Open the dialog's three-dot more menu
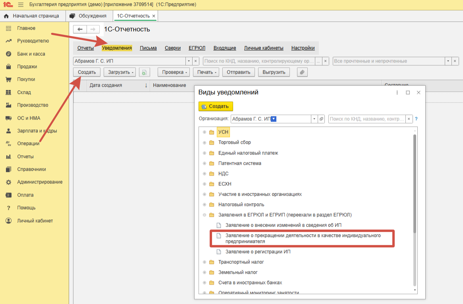463x304 pixels. click(397, 93)
